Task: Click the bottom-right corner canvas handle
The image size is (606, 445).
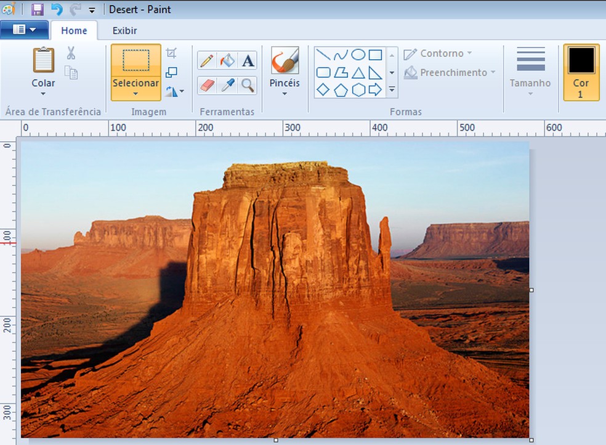Action: point(531,440)
